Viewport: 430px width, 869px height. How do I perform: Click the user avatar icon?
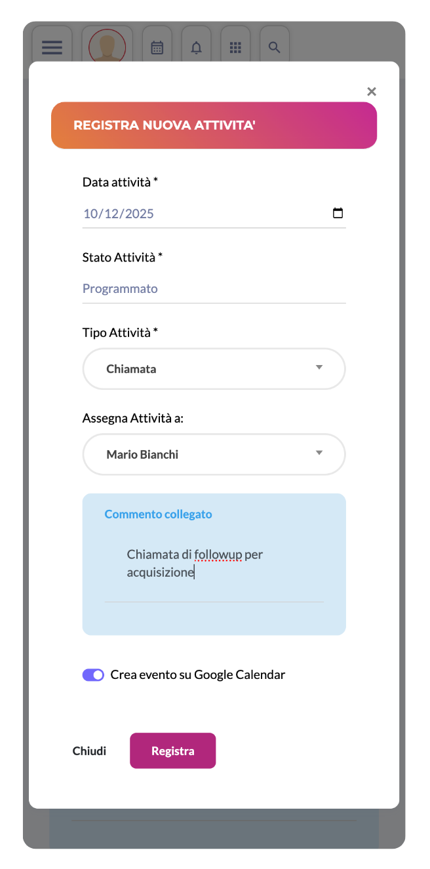click(x=107, y=47)
